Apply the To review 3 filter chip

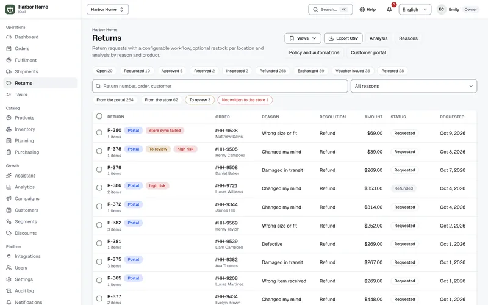point(200,100)
